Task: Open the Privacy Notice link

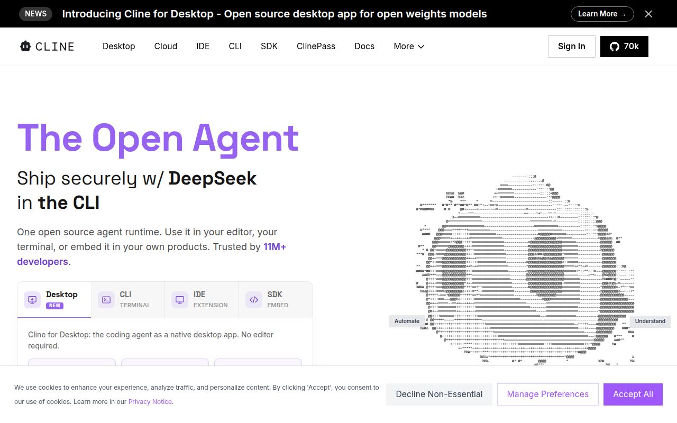Action: (x=150, y=402)
